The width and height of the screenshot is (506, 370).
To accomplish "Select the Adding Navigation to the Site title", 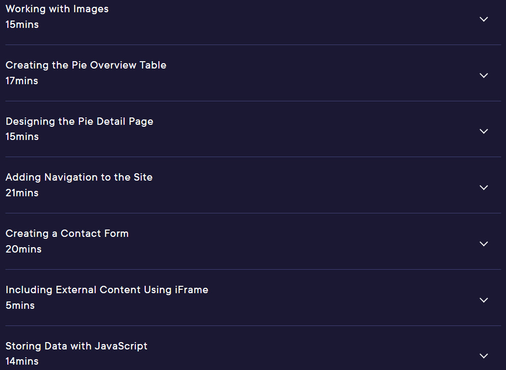I will pos(79,178).
